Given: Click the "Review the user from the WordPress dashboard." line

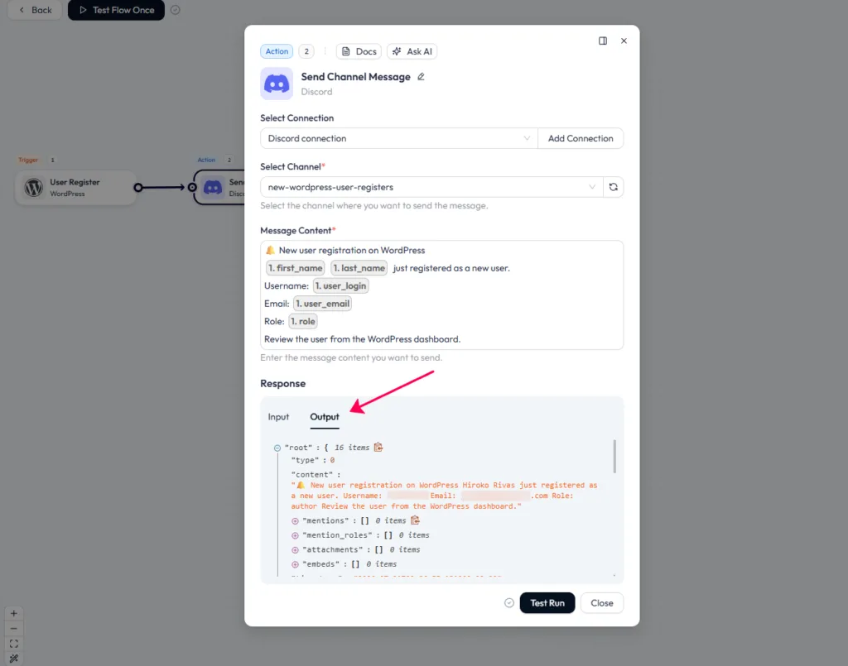Looking at the screenshot, I should [x=363, y=339].
